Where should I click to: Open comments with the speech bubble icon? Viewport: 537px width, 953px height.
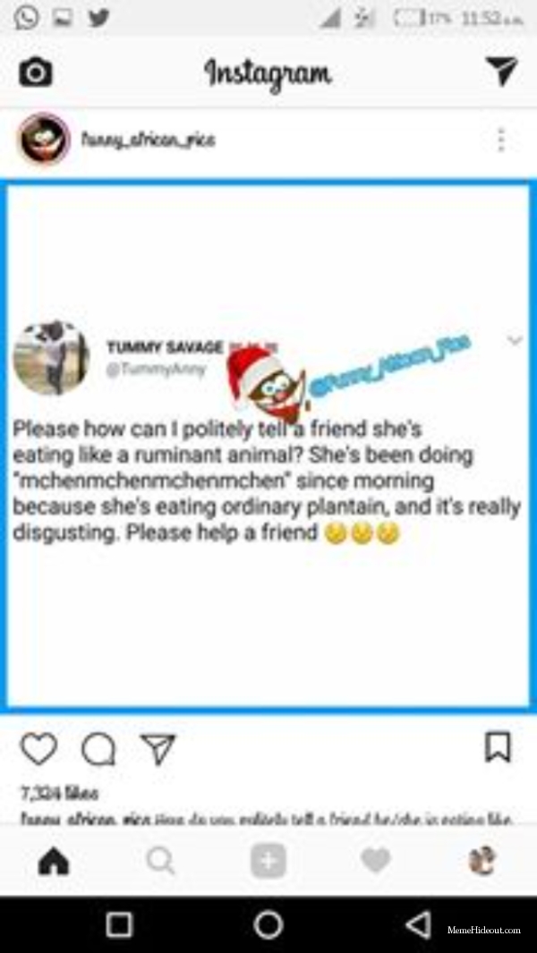[98, 749]
